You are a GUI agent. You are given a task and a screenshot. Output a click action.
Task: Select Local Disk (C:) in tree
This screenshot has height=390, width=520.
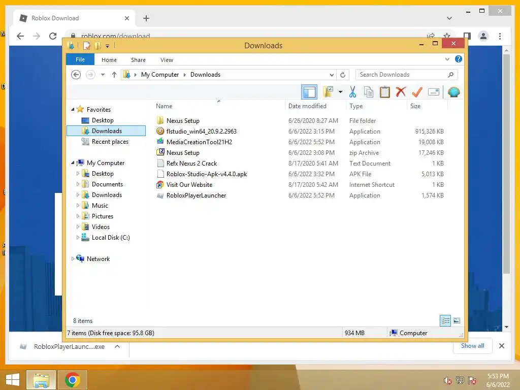tap(110, 238)
